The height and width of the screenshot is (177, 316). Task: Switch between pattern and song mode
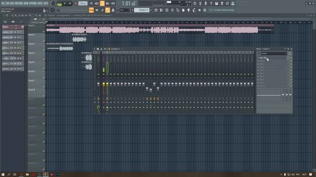pyautogui.click(x=60, y=3)
